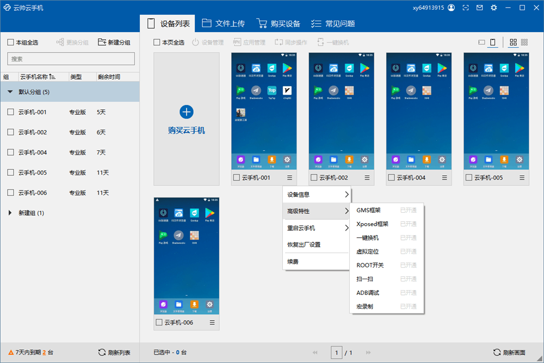Switch to the four-grid view icon
Image resolution: width=544 pixels, height=363 pixels.
coord(512,42)
